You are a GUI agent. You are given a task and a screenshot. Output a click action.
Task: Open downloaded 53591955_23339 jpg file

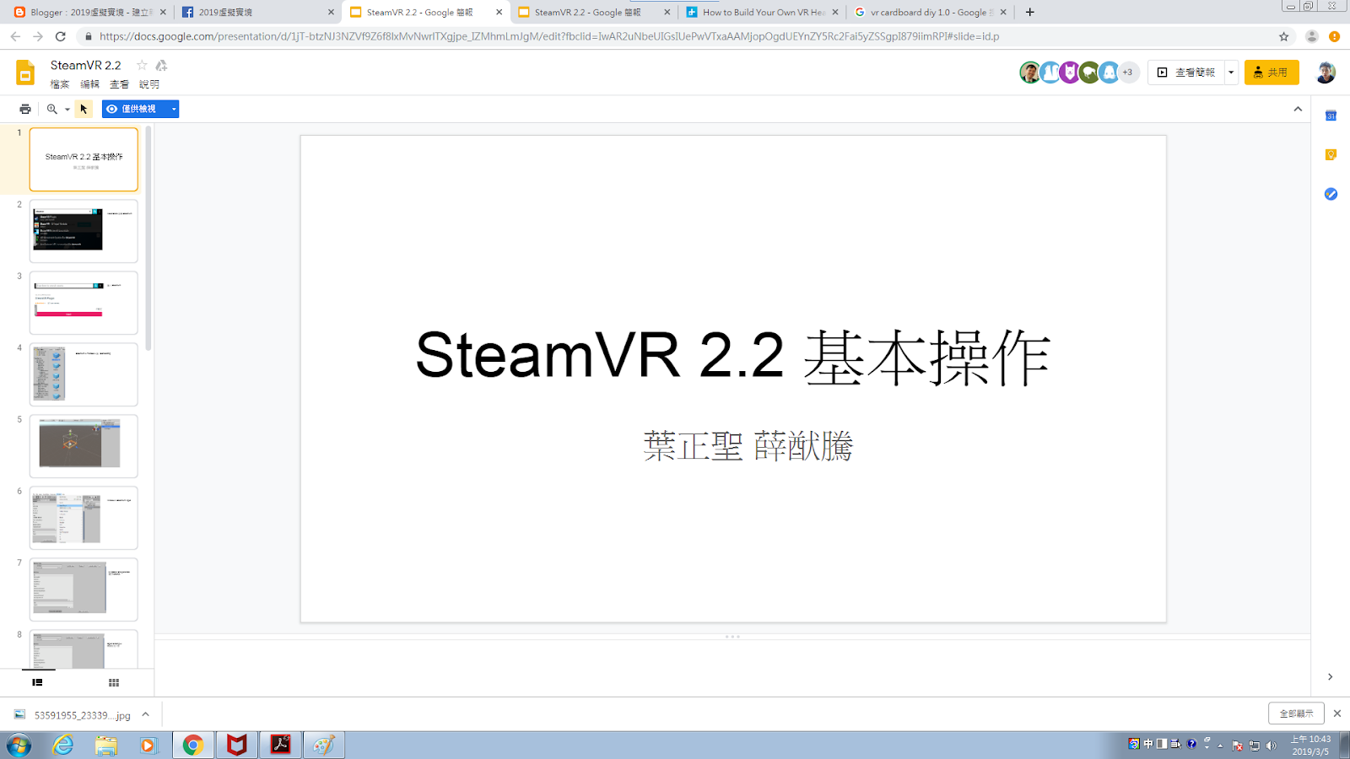(73, 715)
